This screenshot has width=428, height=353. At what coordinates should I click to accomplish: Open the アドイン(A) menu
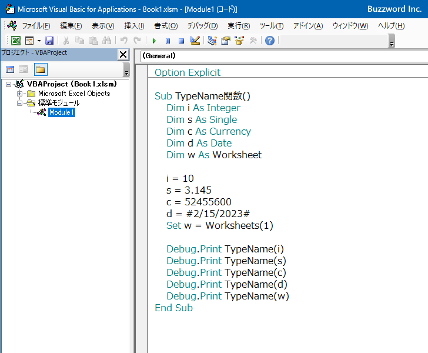(308, 26)
